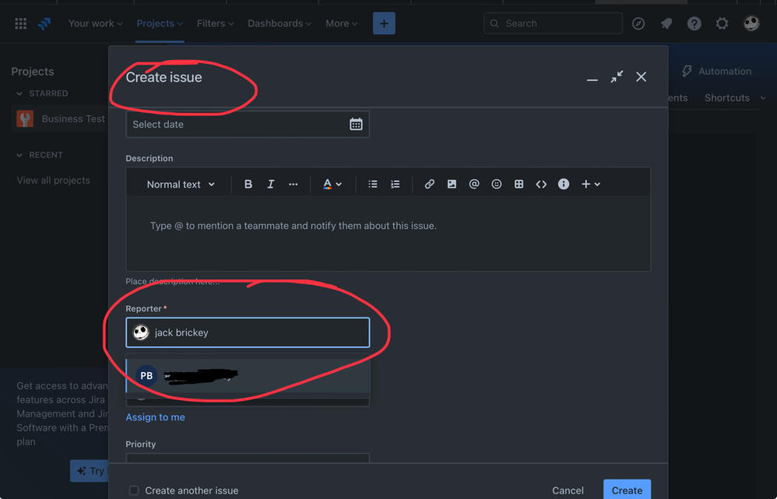Select the PB user suggestion
The height and width of the screenshot is (499, 777).
pyautogui.click(x=248, y=376)
